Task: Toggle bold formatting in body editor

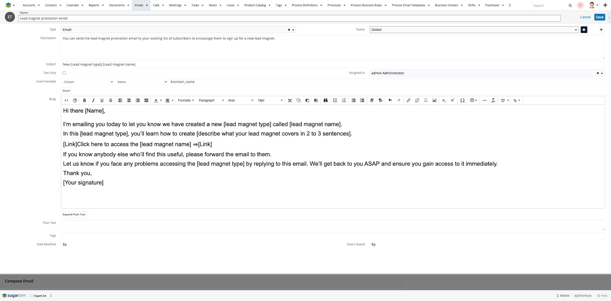Action: (x=84, y=100)
